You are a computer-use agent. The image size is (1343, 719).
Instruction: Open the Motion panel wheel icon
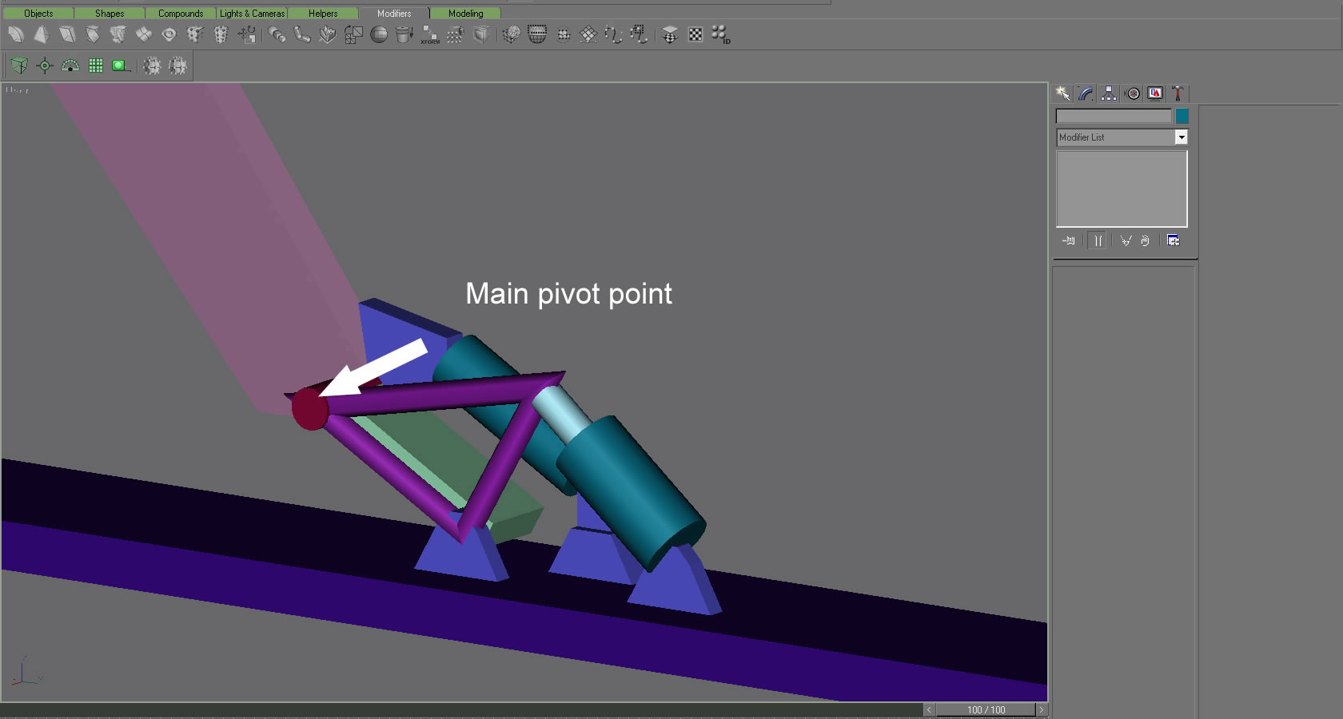click(x=1133, y=93)
